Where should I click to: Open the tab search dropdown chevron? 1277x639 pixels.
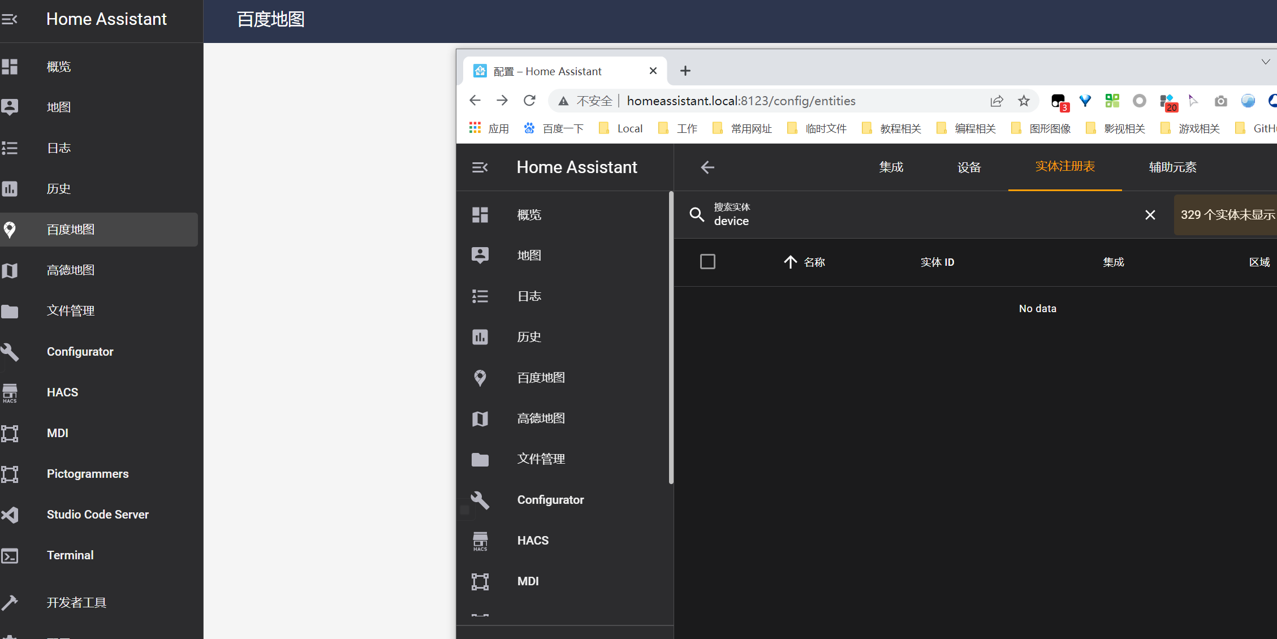1266,62
